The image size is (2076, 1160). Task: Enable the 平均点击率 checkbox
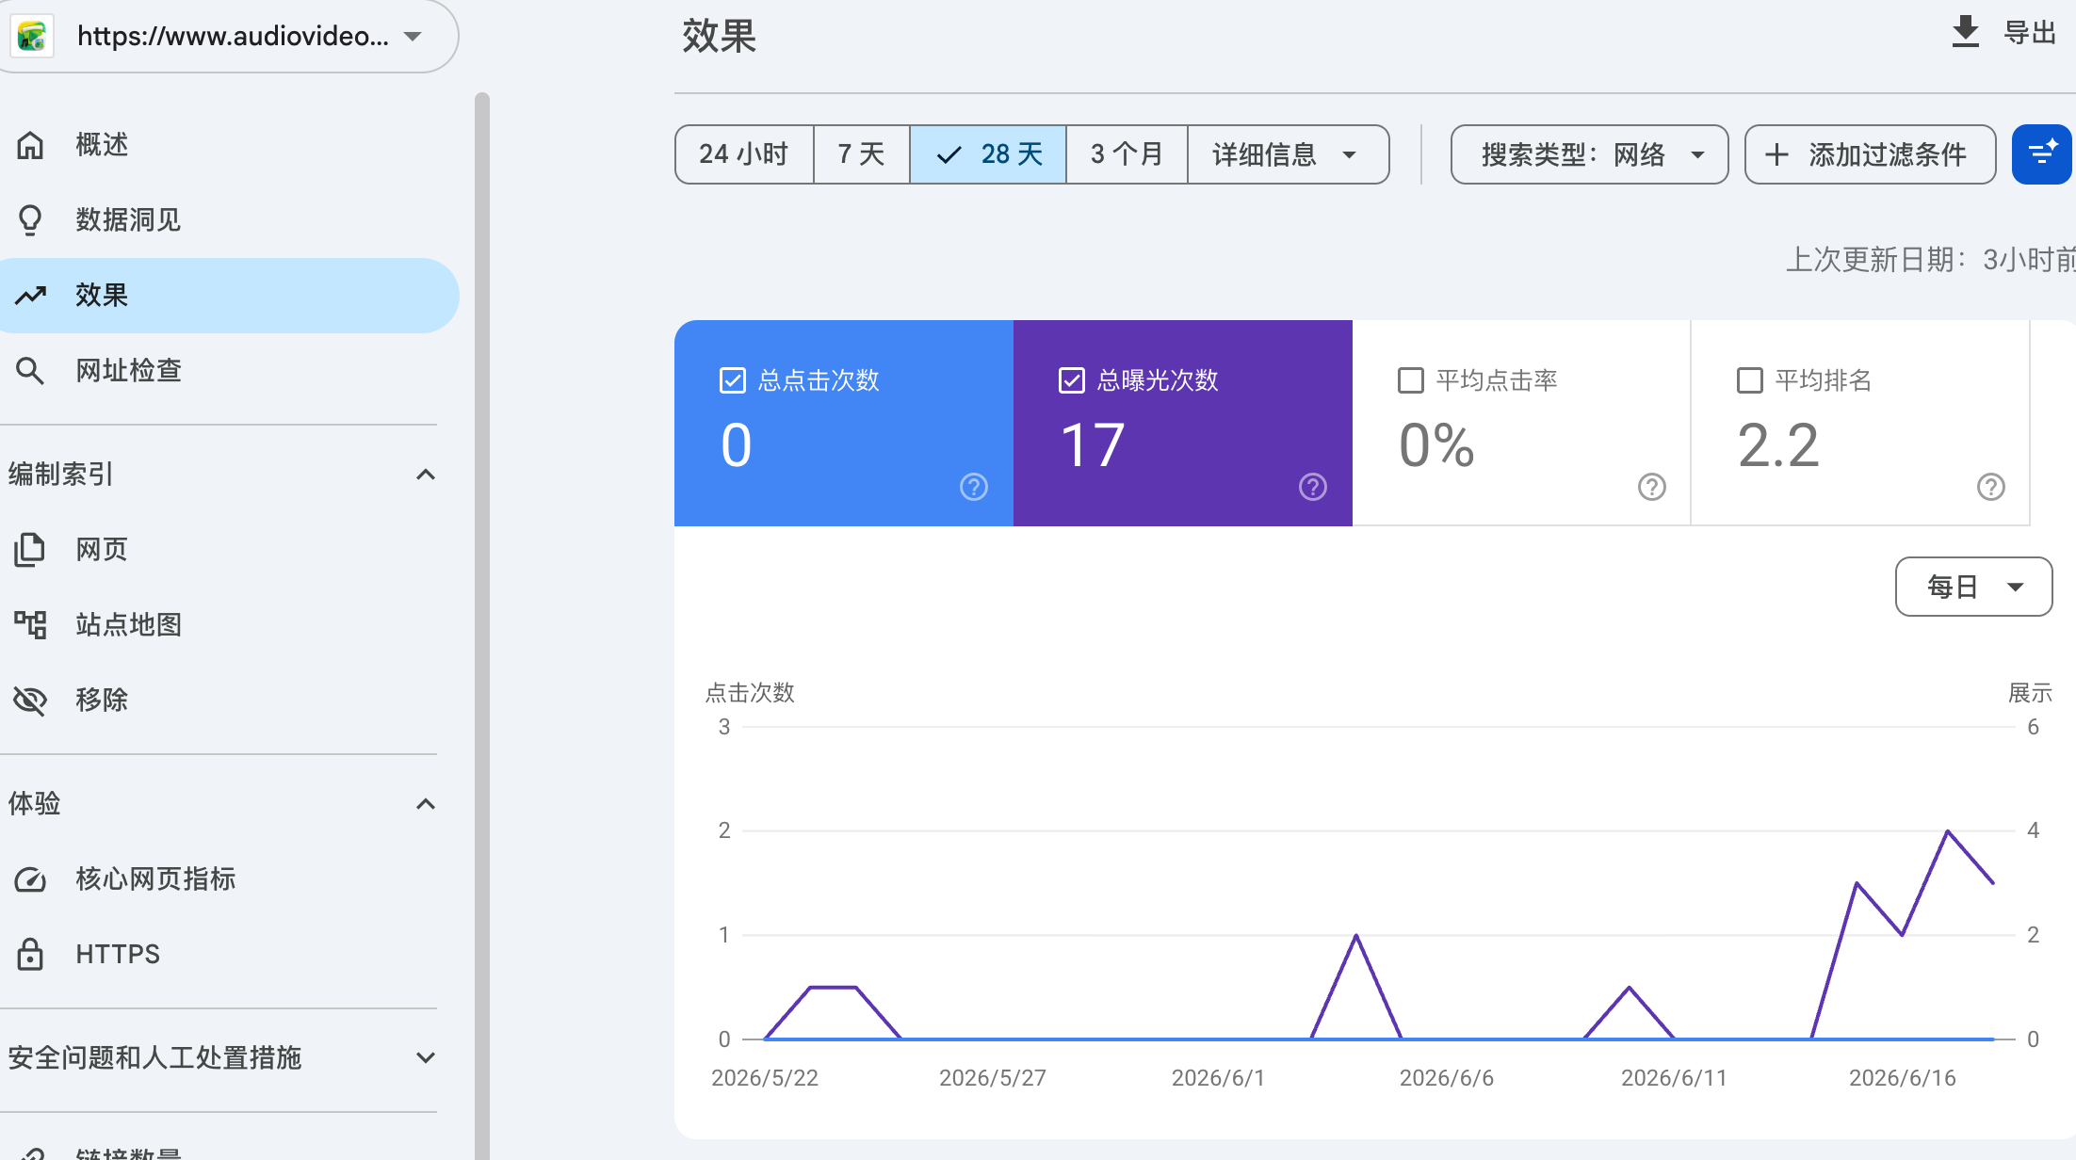(1411, 380)
